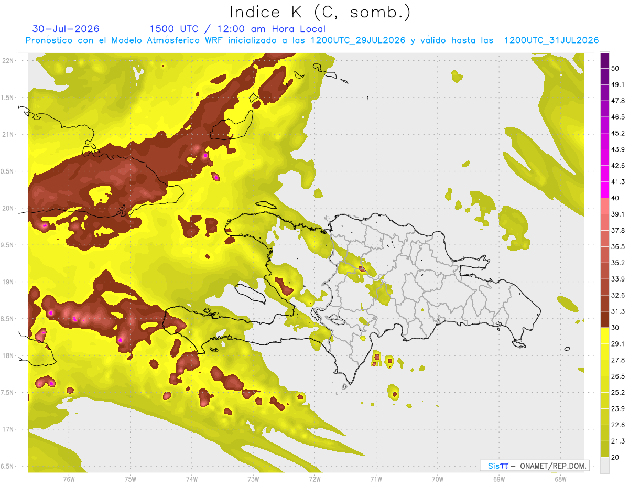Select the "45.2" legend value
Screen dimensions: 629x486
618,133
